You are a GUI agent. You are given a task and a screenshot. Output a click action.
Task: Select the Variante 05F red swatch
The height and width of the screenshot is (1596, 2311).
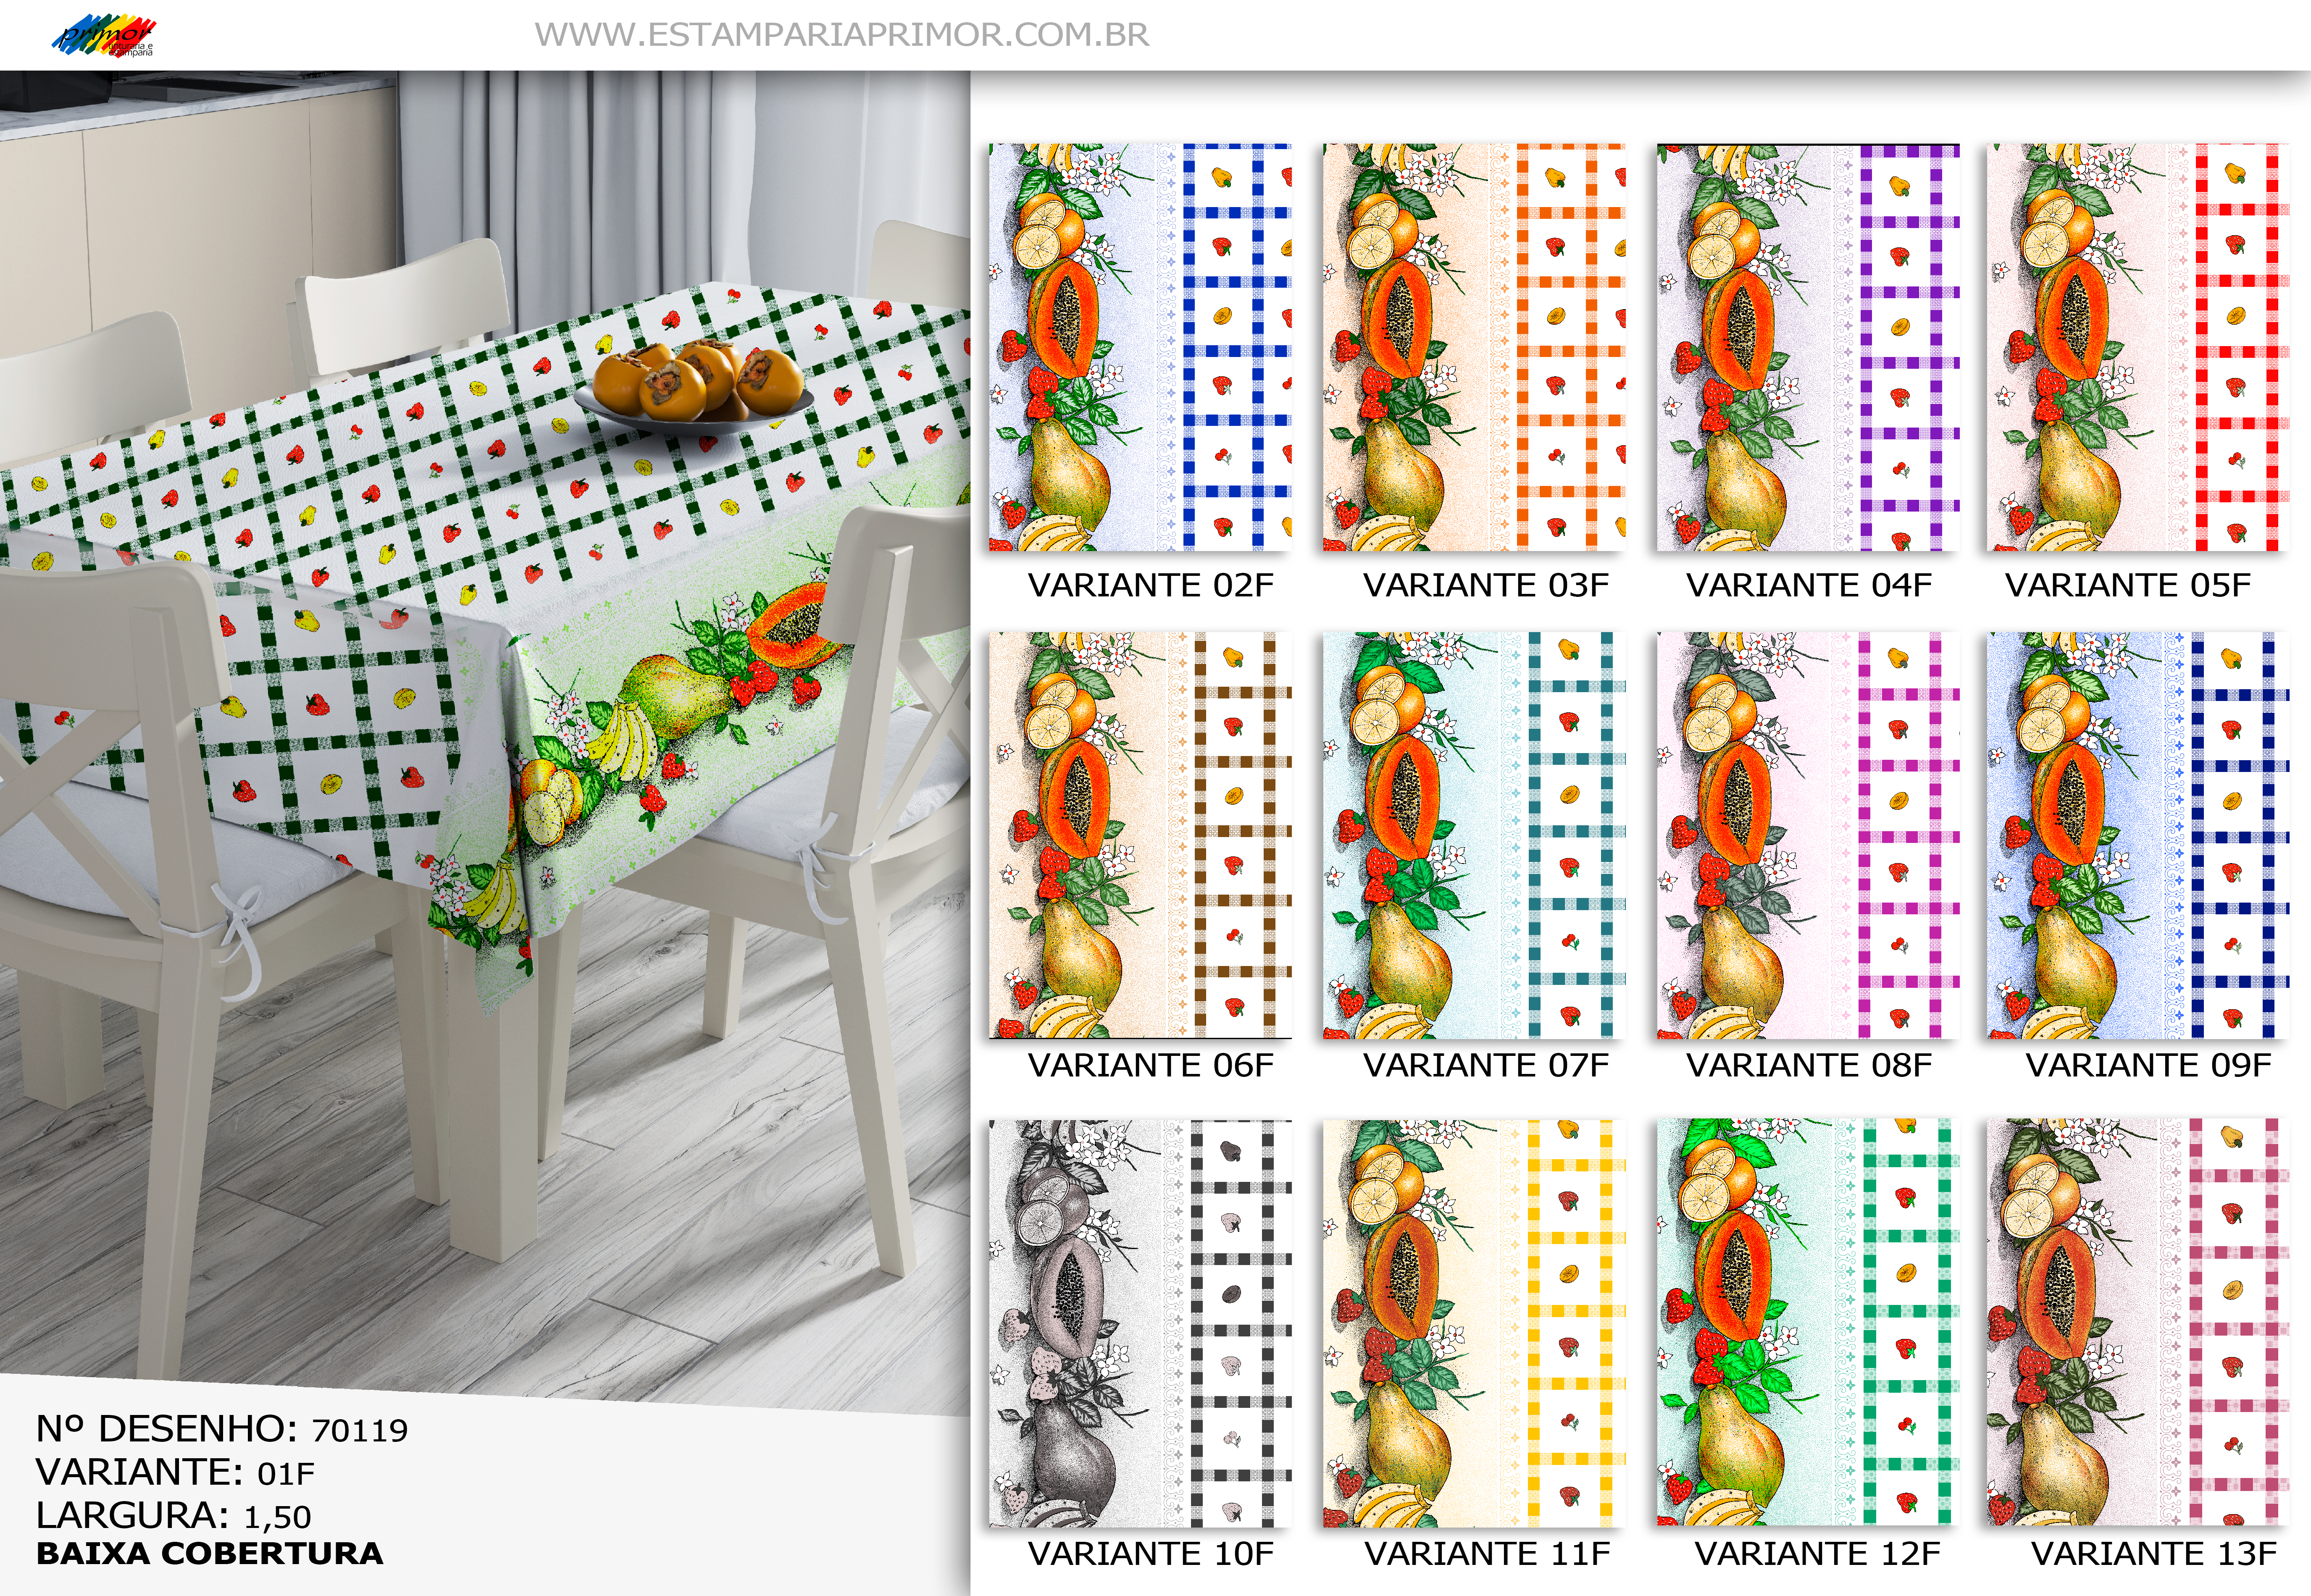click(x=2138, y=347)
